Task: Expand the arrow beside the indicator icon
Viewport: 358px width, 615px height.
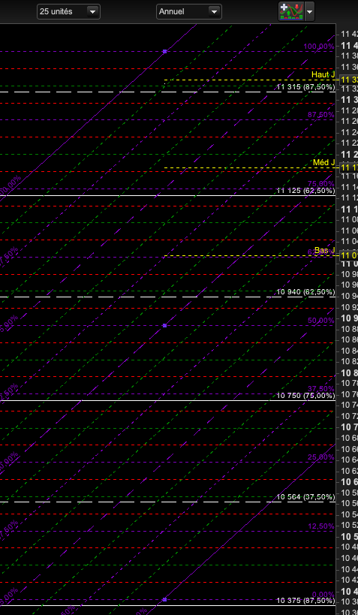Action: click(x=310, y=11)
